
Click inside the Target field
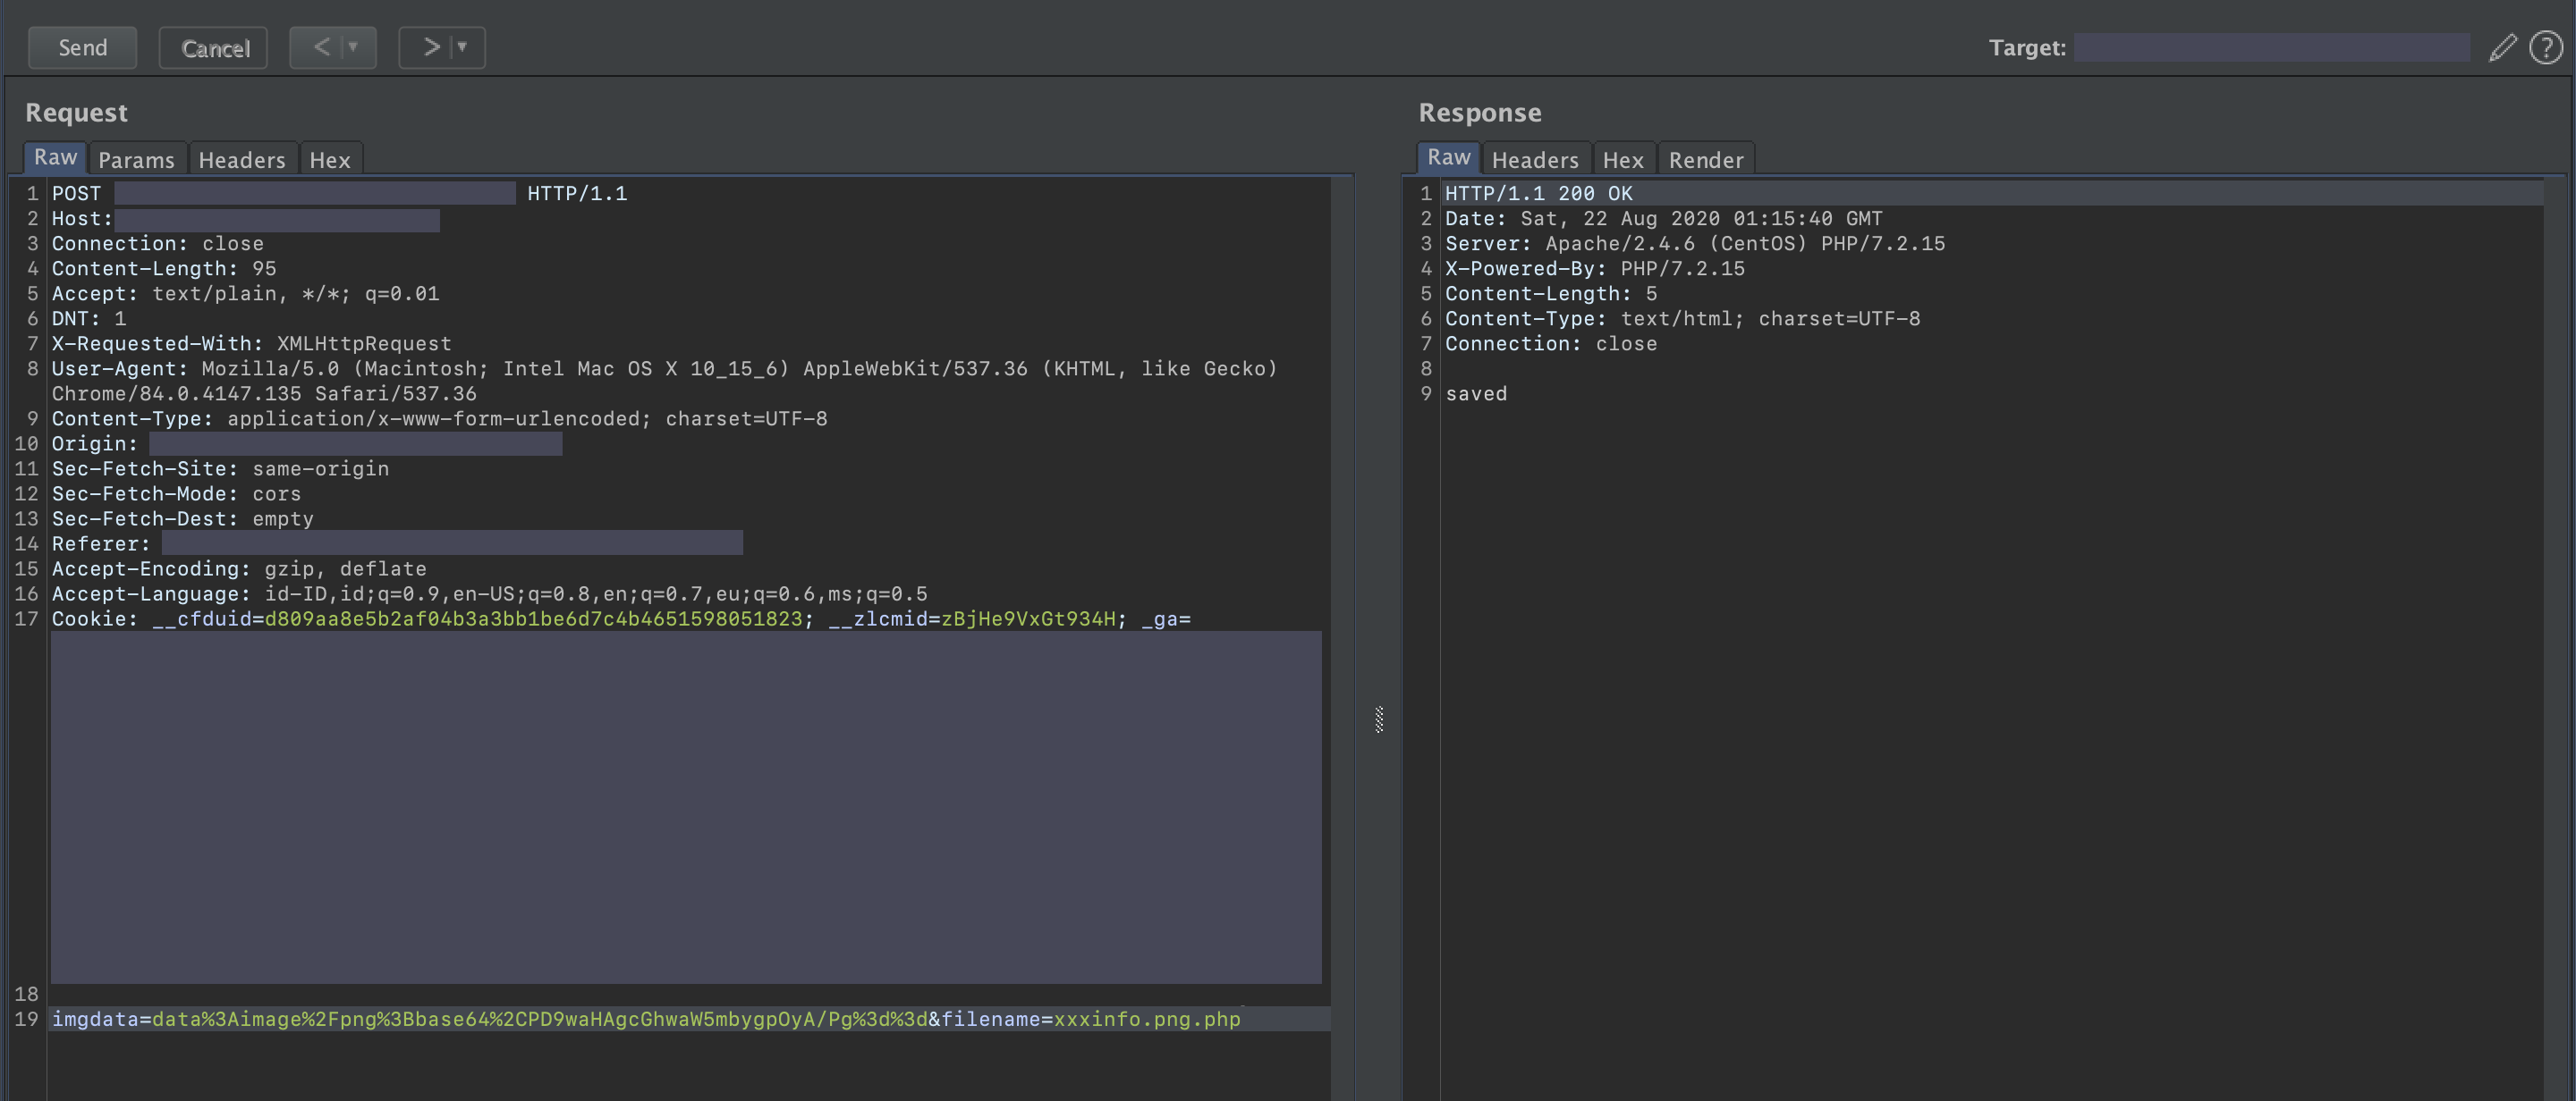2270,47
